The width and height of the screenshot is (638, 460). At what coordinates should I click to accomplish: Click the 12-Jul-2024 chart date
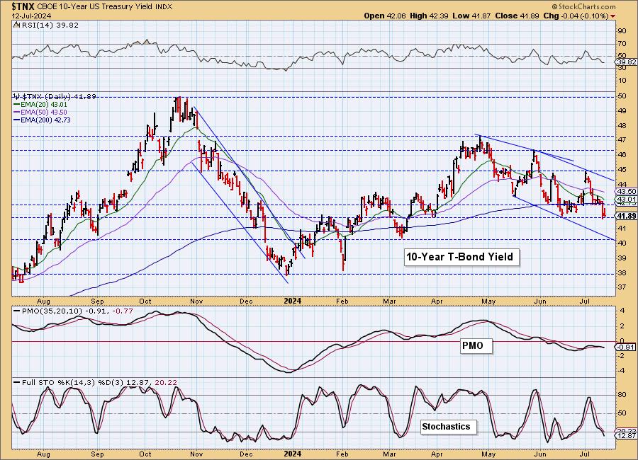(x=31, y=16)
